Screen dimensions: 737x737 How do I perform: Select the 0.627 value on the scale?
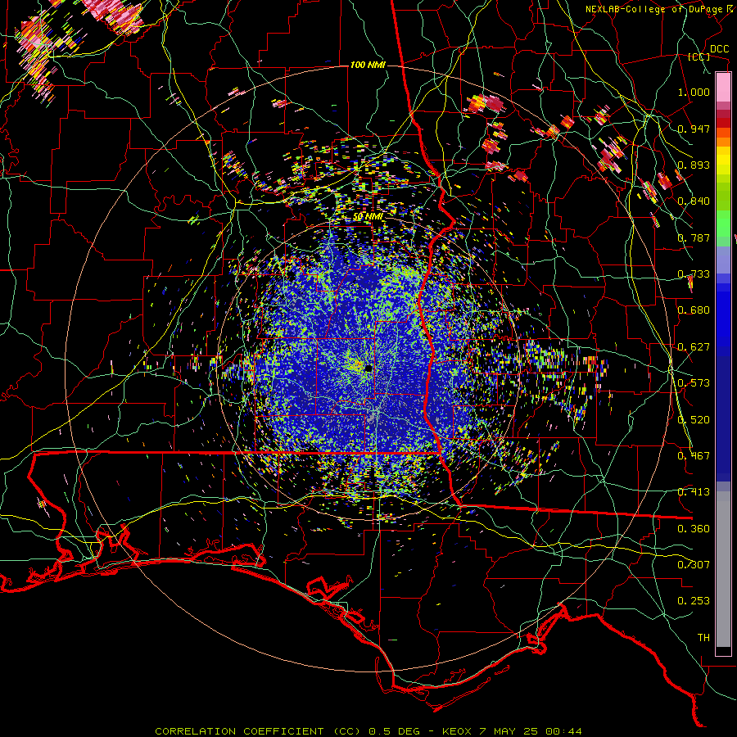(694, 347)
